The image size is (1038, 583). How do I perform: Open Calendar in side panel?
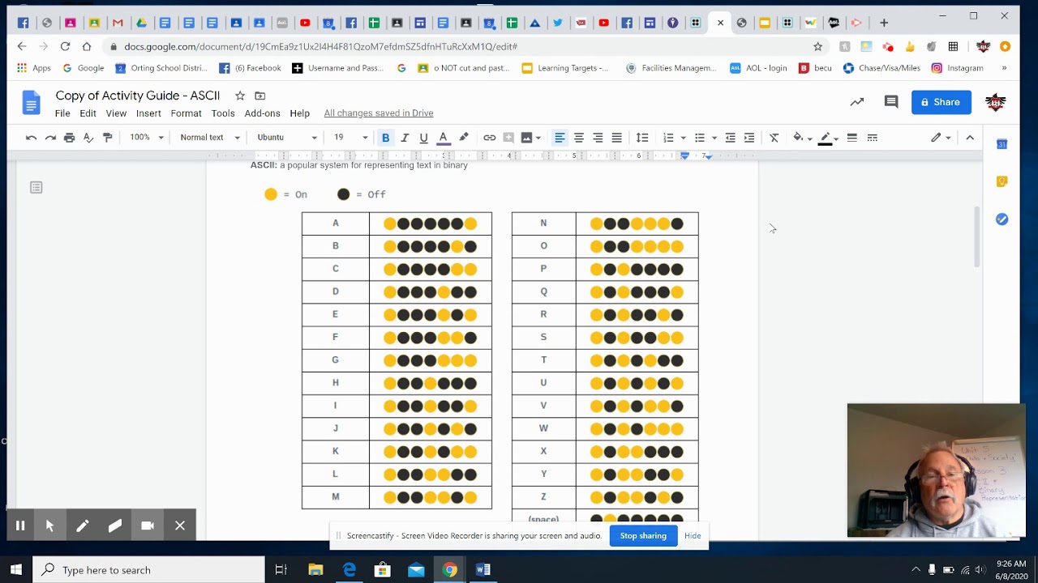coord(1002,144)
